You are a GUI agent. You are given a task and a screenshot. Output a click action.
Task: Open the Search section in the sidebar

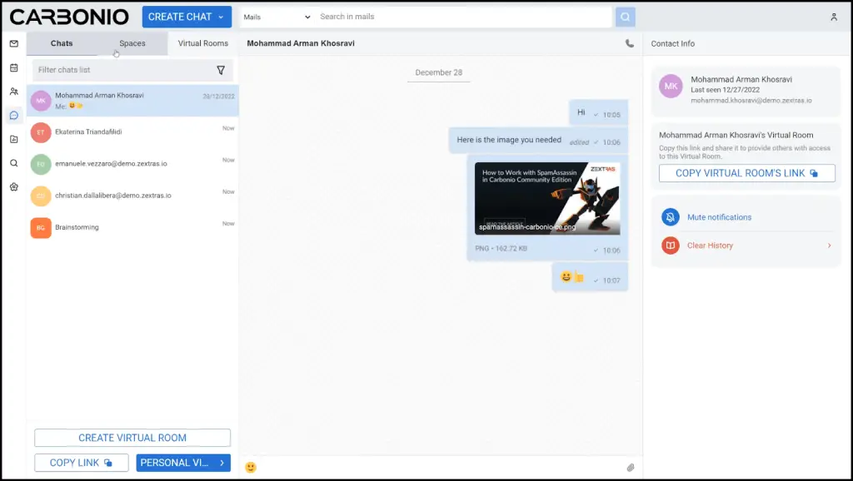click(x=14, y=163)
